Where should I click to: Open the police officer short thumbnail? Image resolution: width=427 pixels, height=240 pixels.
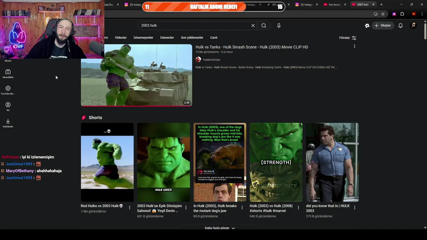point(333,162)
